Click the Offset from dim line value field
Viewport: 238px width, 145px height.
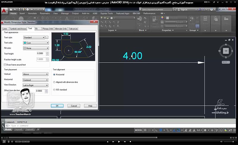(40, 91)
